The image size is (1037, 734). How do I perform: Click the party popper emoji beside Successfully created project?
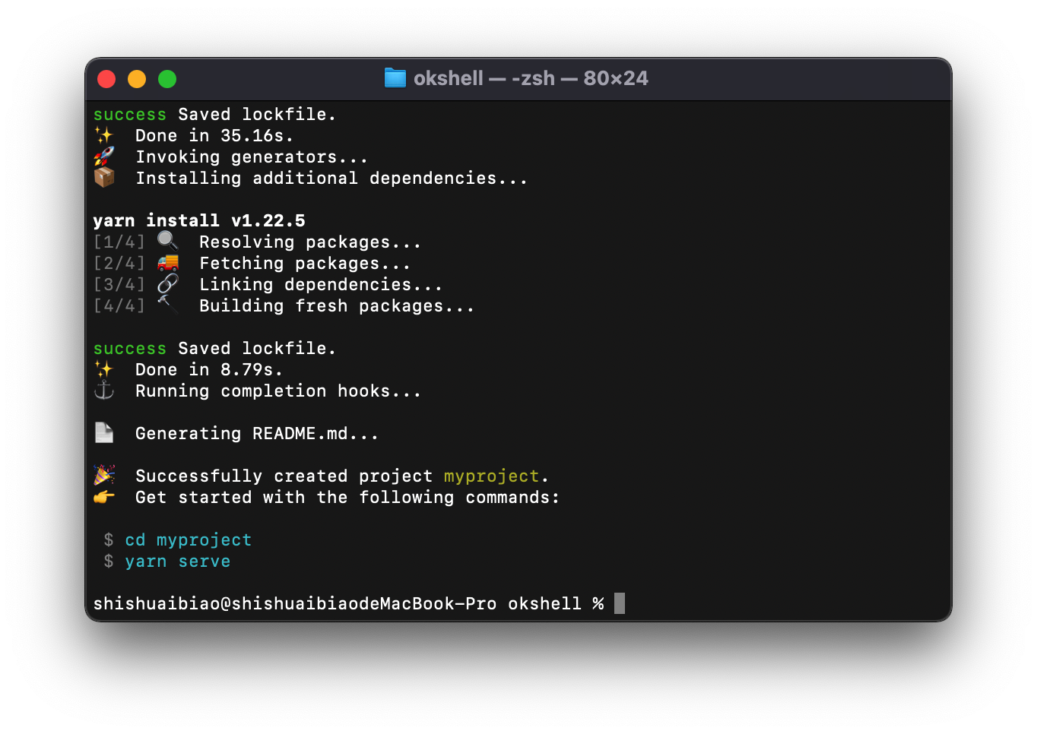tap(104, 475)
